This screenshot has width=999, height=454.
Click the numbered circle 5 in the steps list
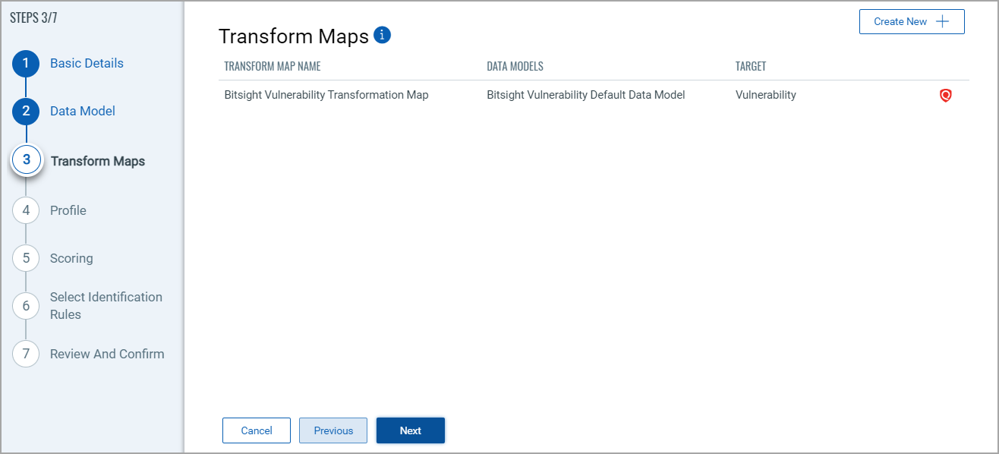pyautogui.click(x=26, y=258)
